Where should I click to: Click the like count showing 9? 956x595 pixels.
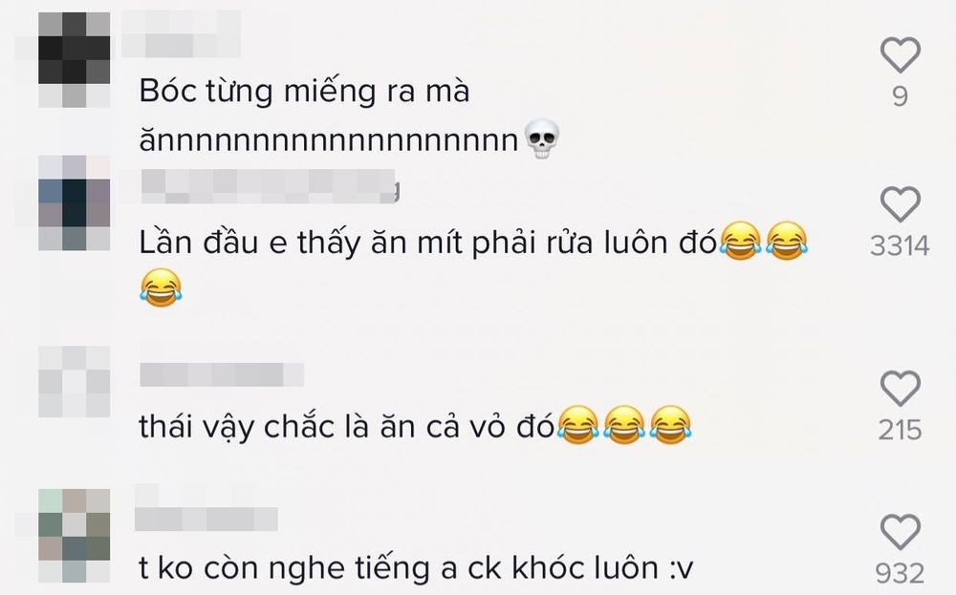point(900,96)
